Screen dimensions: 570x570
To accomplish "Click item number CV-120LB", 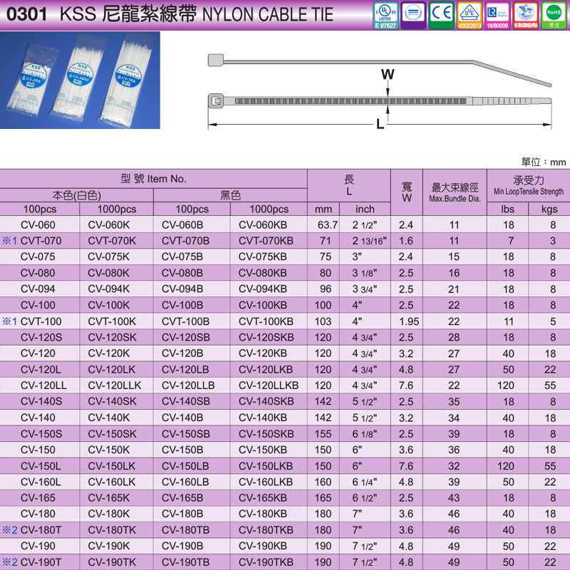I will coord(185,369).
